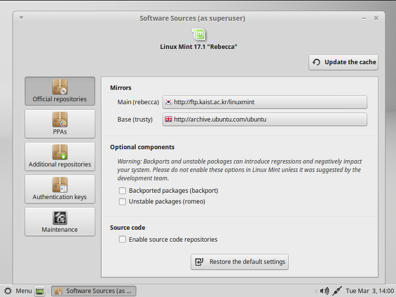Click the South Korea flag icon
396x297 pixels.
168,102
